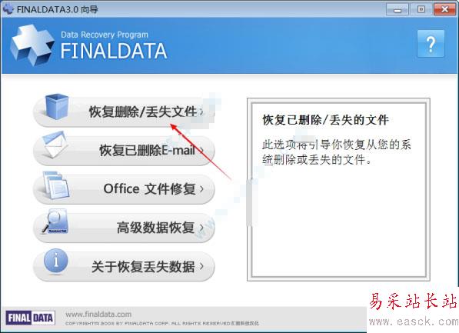The width and height of the screenshot is (459, 333).
Task: Click the description panel heading text
Action: tap(325, 120)
